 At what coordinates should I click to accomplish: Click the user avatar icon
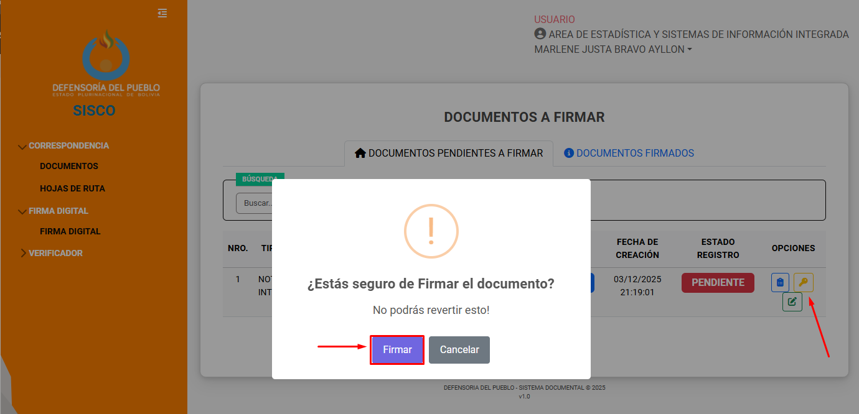[x=540, y=34]
